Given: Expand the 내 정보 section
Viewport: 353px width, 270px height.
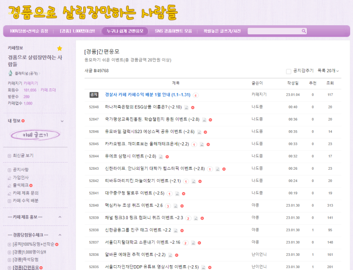Looking at the screenshot, I should click(62, 121).
